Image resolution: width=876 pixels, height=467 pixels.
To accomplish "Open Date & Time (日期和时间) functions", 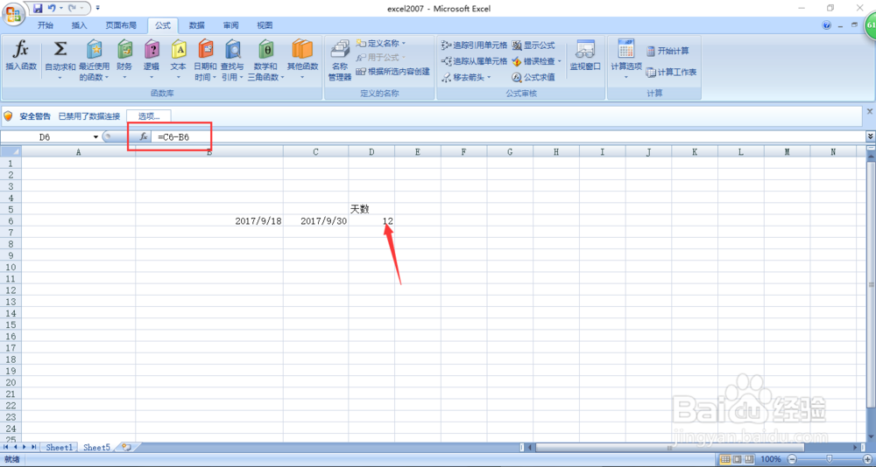I will [x=205, y=61].
